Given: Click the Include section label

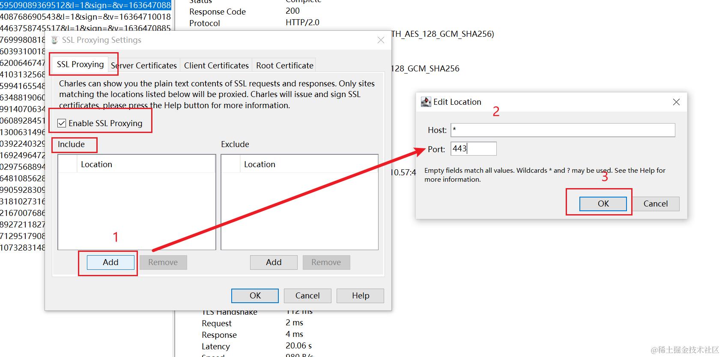Looking at the screenshot, I should 71,144.
